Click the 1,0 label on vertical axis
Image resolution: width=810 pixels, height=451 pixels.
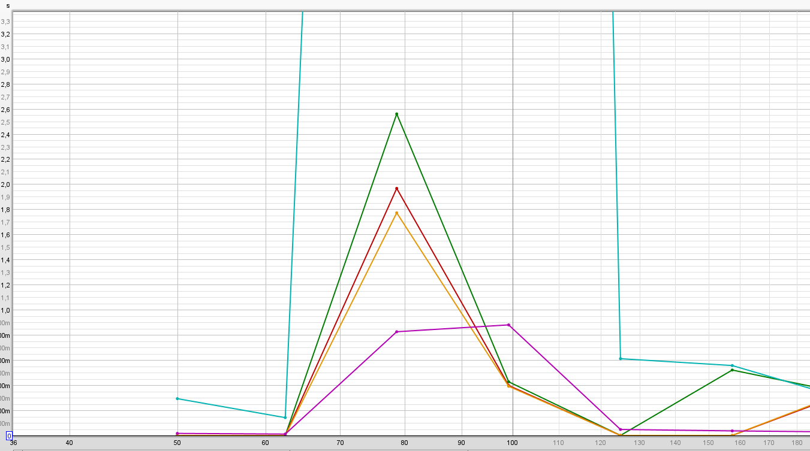pos(5,310)
